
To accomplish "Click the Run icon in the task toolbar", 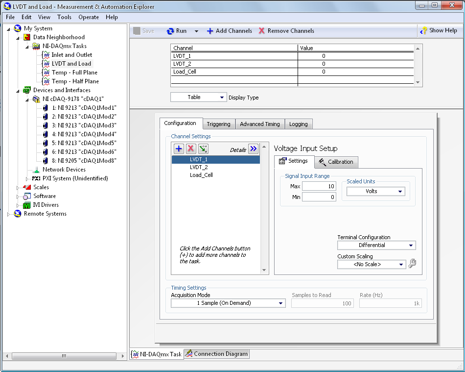I will [x=170, y=31].
